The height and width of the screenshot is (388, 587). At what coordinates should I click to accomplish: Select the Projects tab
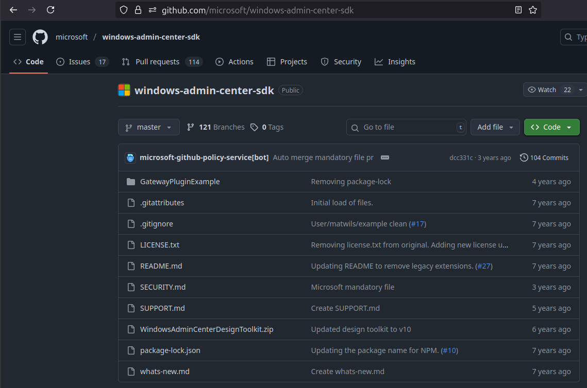287,62
